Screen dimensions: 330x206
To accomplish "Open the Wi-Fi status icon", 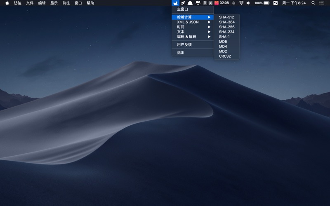I will tap(241, 3).
